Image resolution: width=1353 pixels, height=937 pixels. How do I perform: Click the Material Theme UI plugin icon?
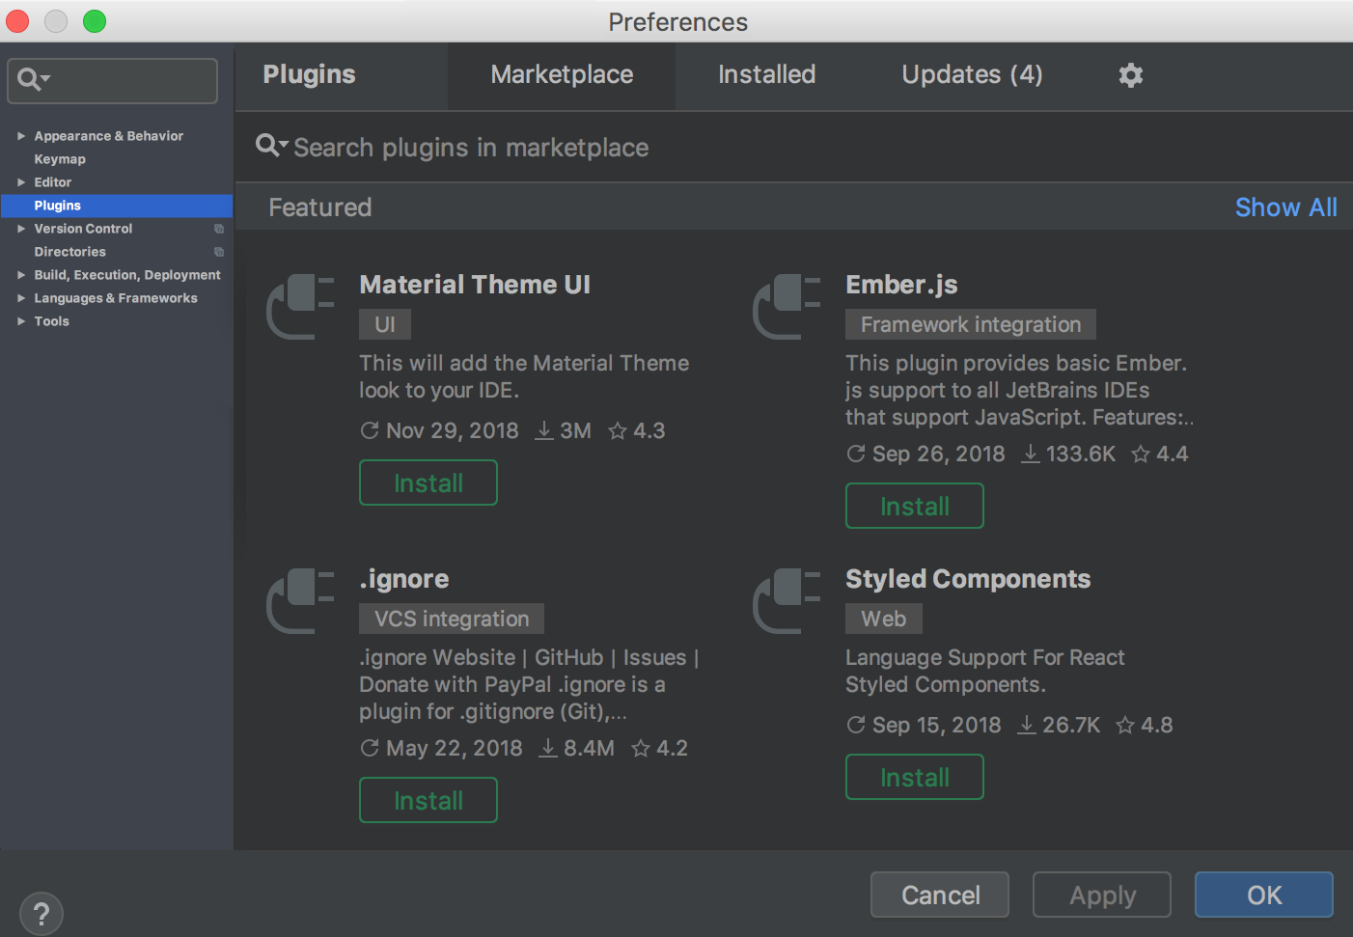tap(300, 307)
